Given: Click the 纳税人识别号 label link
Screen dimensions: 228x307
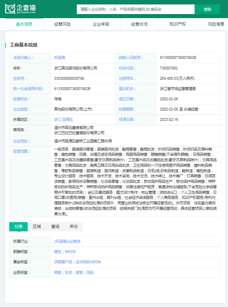Looking at the screenshot, I should click(130, 57).
